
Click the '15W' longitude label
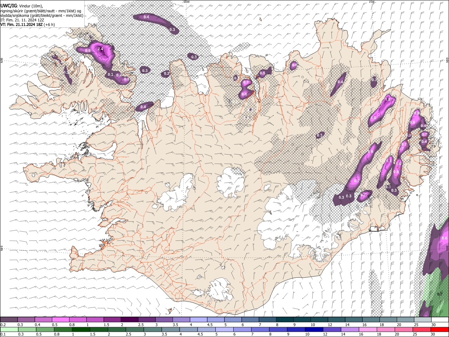(x=372, y=2)
